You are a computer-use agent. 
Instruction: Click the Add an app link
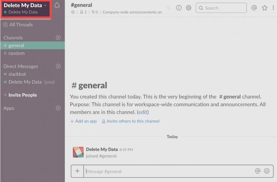[x=84, y=121]
